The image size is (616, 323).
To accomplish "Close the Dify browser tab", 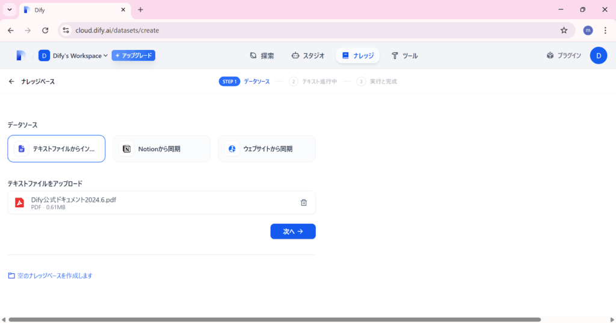I will 123,10.
